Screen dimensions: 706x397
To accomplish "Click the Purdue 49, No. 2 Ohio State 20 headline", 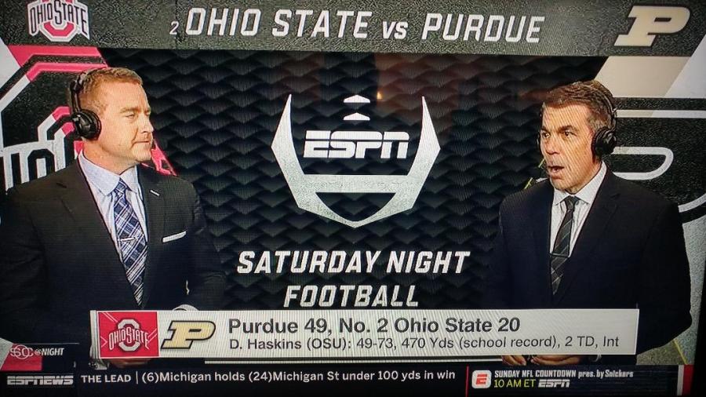I will pyautogui.click(x=374, y=325).
